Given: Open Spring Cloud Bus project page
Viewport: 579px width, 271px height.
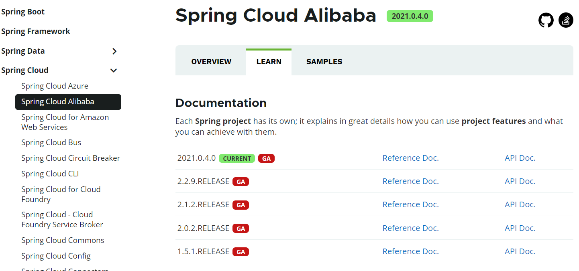Looking at the screenshot, I should [51, 143].
